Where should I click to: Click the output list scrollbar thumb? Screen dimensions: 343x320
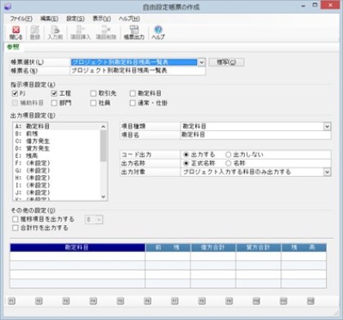coord(104,146)
